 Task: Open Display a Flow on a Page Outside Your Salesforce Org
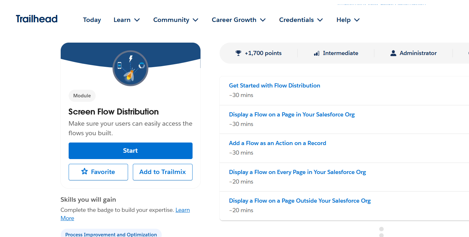point(300,201)
